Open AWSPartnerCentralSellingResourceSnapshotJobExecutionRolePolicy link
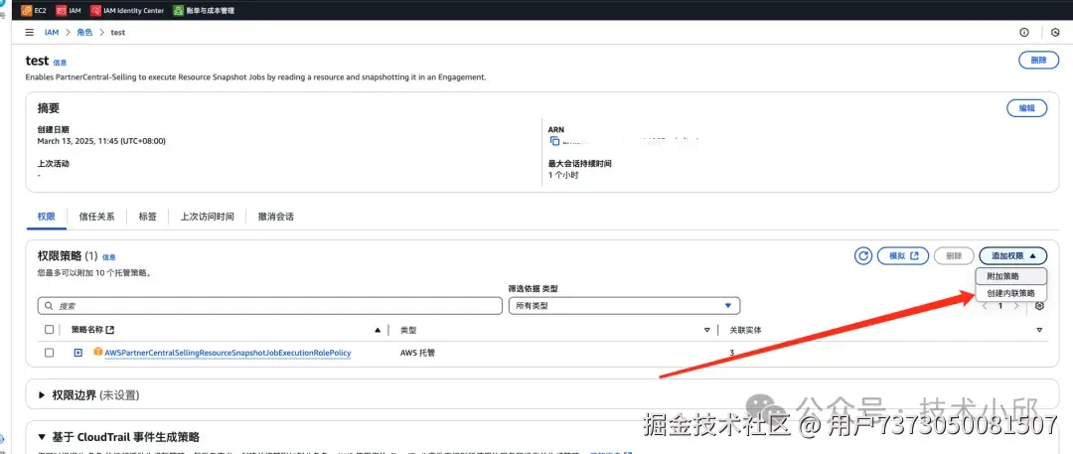Screen dimensions: 1073x454 tap(228, 353)
